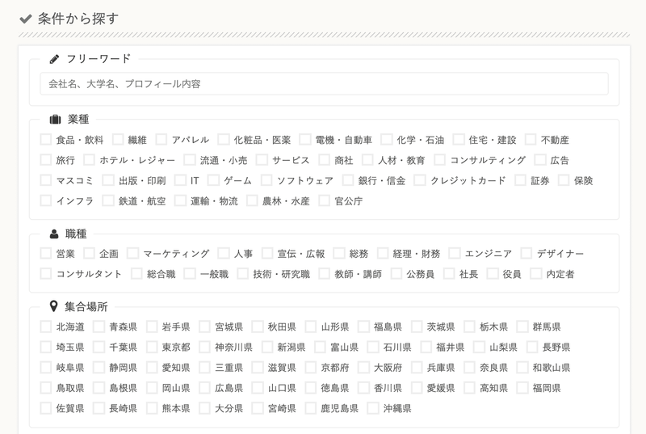Tick the 技術・研究職 checkbox
Viewport: 646px width, 434px height.
(243, 274)
